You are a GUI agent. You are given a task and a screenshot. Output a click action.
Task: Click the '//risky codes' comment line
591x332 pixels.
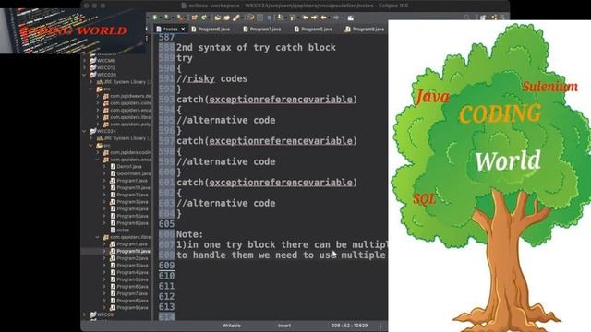pos(211,78)
